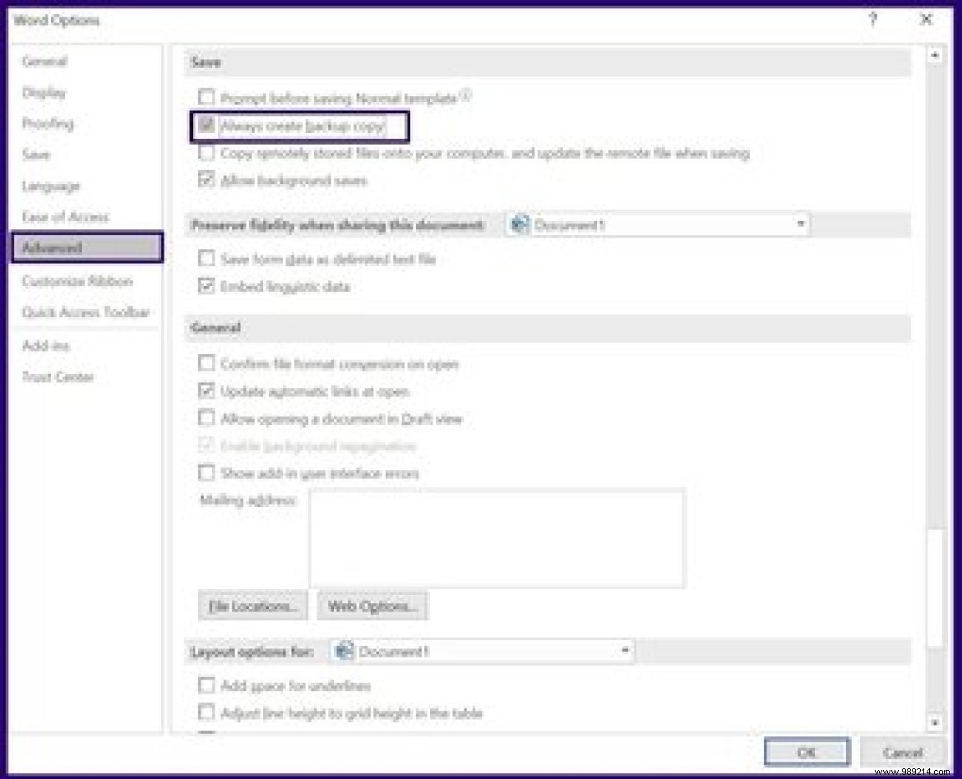The image size is (962, 779).
Task: Check "Allow opening a document in Draft view"
Action: click(206, 417)
